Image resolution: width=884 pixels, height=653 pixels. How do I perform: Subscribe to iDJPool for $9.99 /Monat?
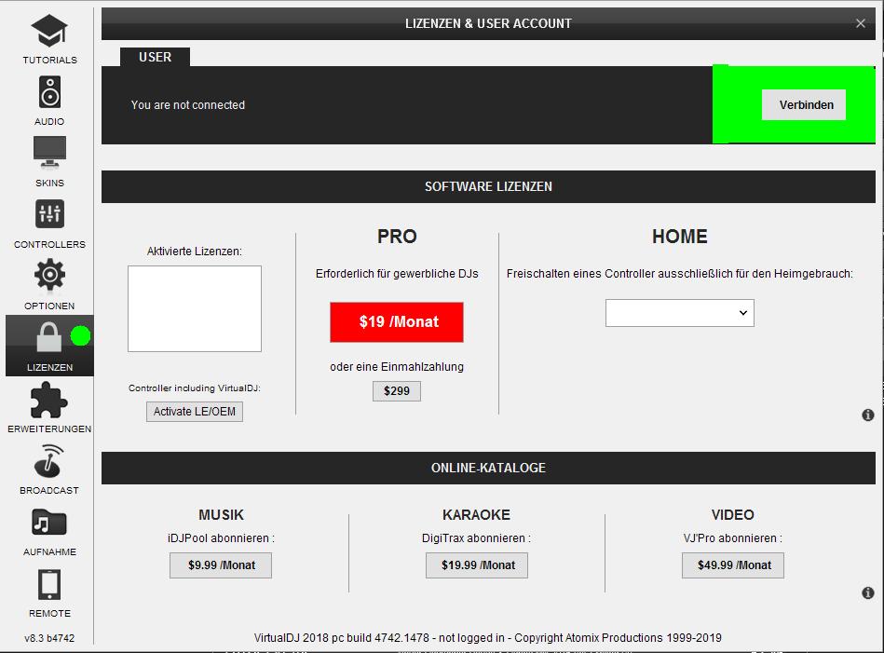pyautogui.click(x=221, y=565)
